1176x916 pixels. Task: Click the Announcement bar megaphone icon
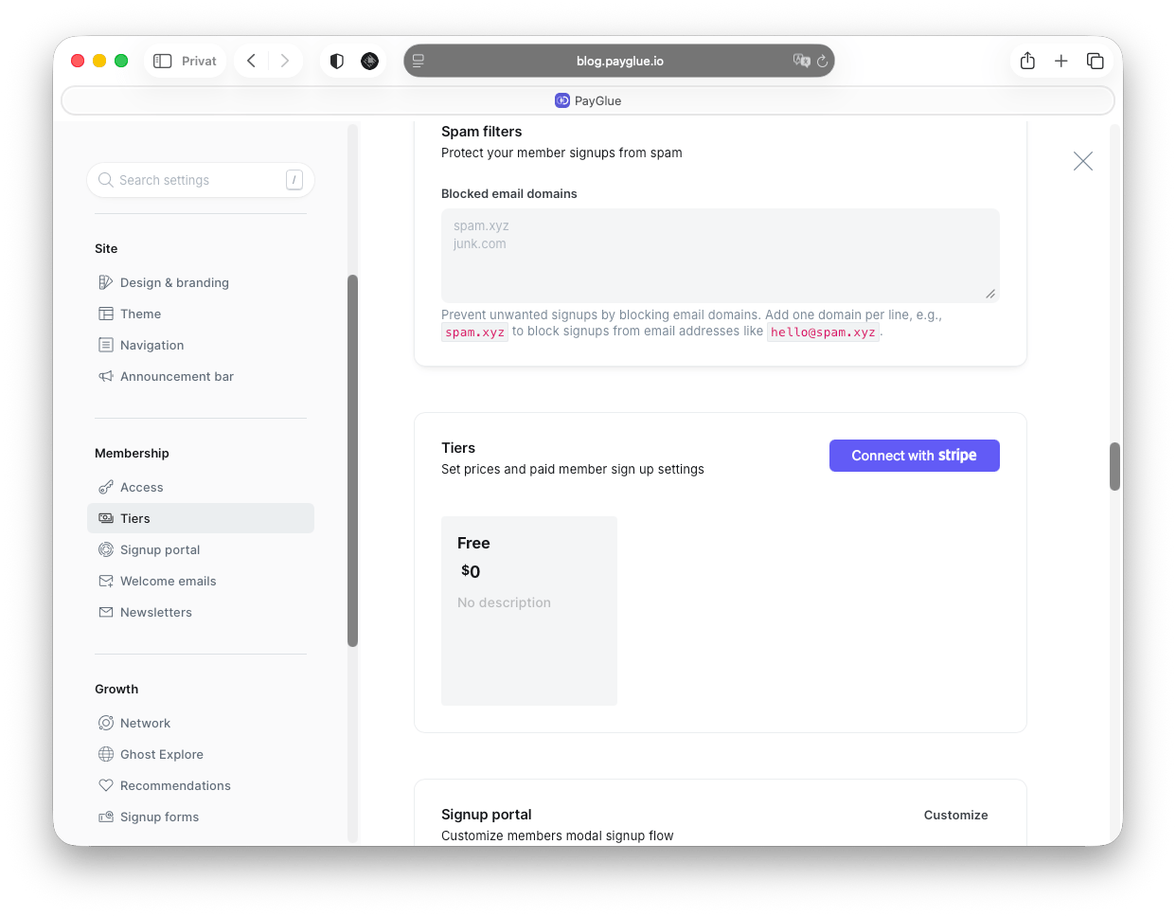tap(106, 376)
